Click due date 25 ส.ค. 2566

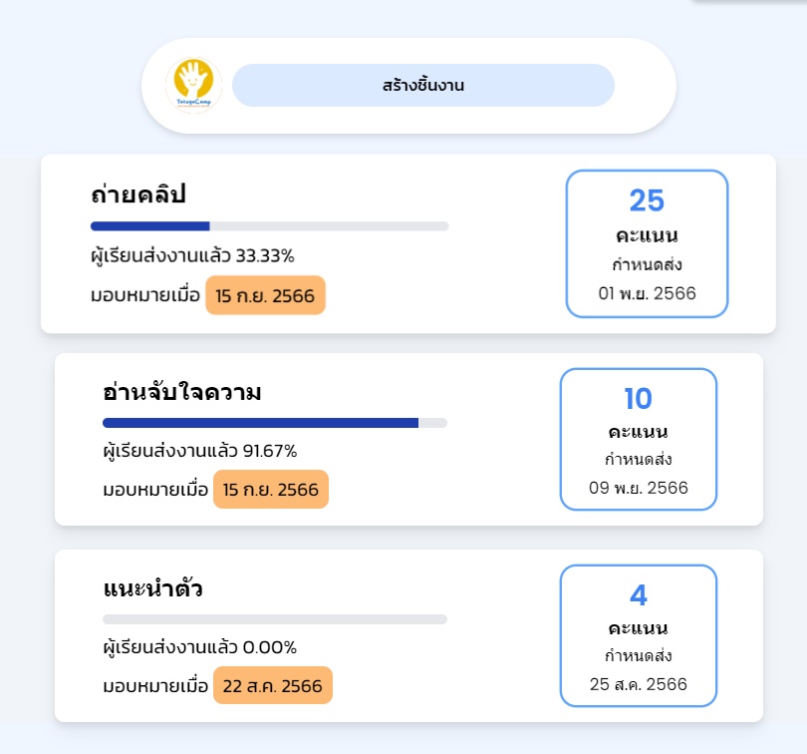639,684
